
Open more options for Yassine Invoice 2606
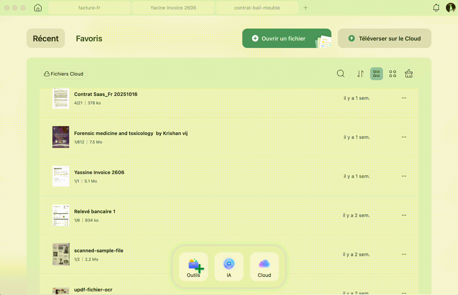coord(404,176)
